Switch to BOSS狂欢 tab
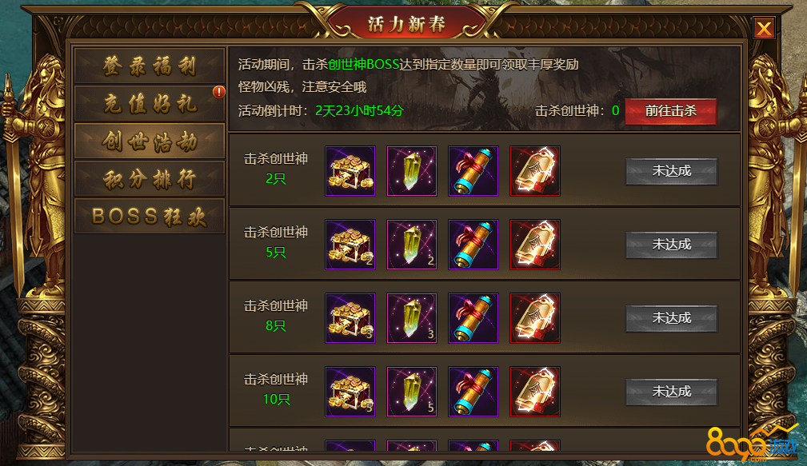This screenshot has width=807, height=466. pyautogui.click(x=150, y=216)
